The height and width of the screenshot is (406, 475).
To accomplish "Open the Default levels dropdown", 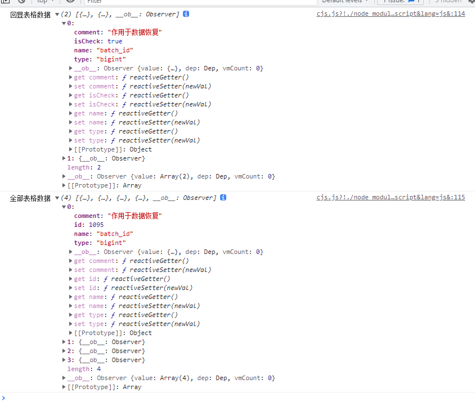I will pos(345,2).
